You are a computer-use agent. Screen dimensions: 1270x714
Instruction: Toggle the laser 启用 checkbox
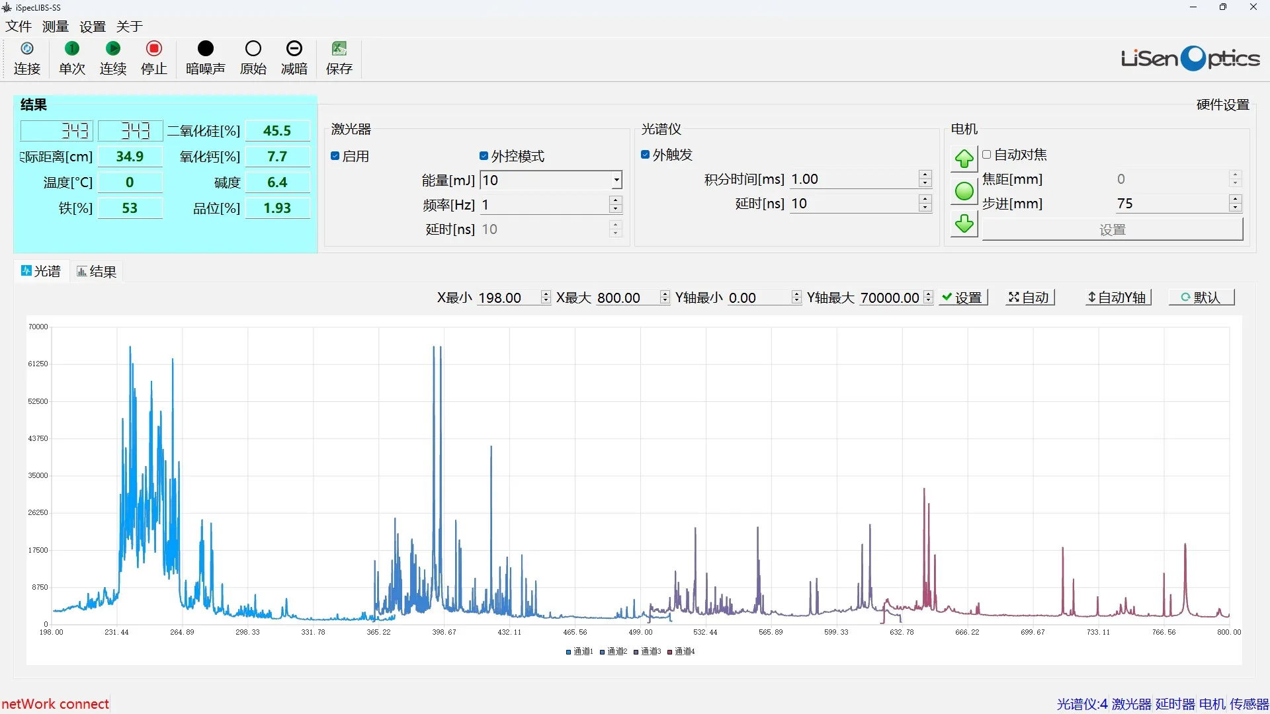(x=335, y=156)
